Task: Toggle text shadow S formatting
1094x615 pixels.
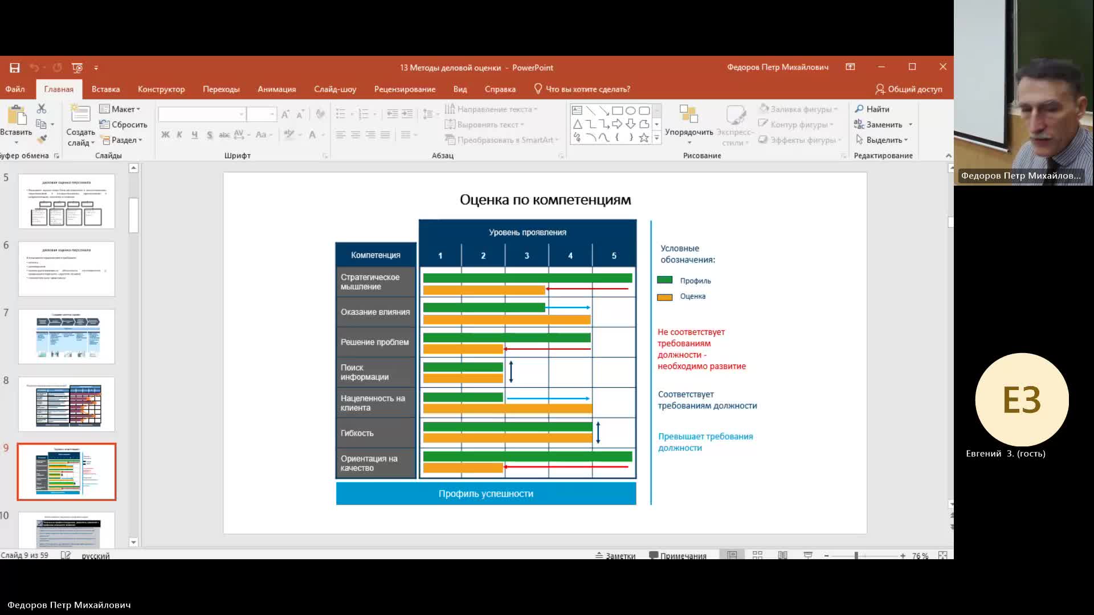Action: tap(210, 135)
